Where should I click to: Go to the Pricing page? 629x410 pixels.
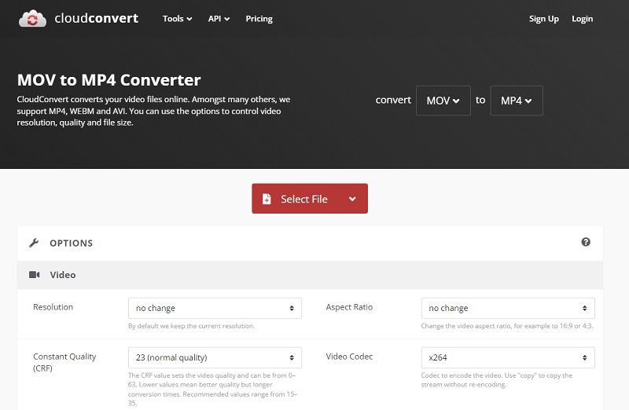pyautogui.click(x=259, y=19)
